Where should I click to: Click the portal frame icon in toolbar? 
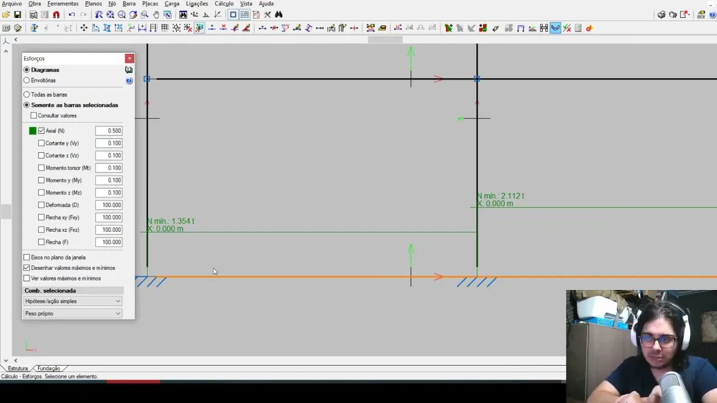tap(521, 28)
